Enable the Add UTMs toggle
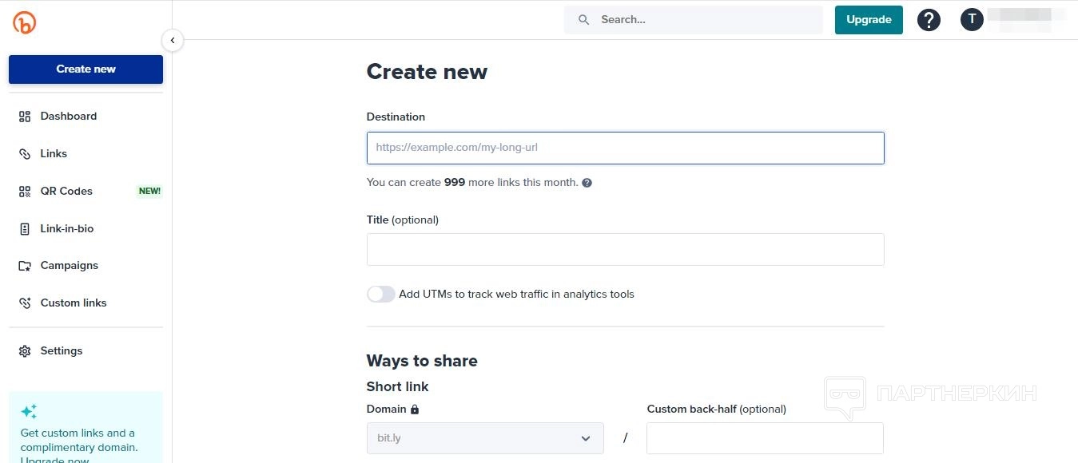This screenshot has height=463, width=1078. tap(381, 295)
